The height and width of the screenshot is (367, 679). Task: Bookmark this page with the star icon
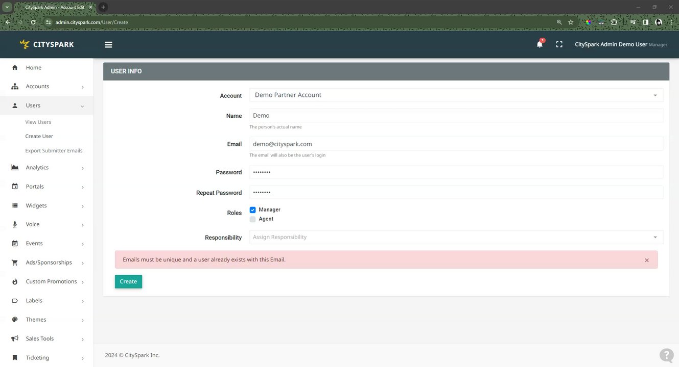pyautogui.click(x=571, y=22)
